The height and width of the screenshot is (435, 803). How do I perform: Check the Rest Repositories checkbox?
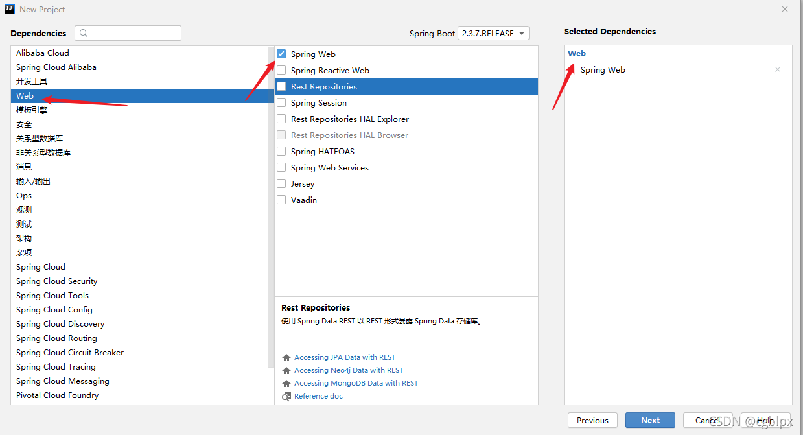[281, 86]
